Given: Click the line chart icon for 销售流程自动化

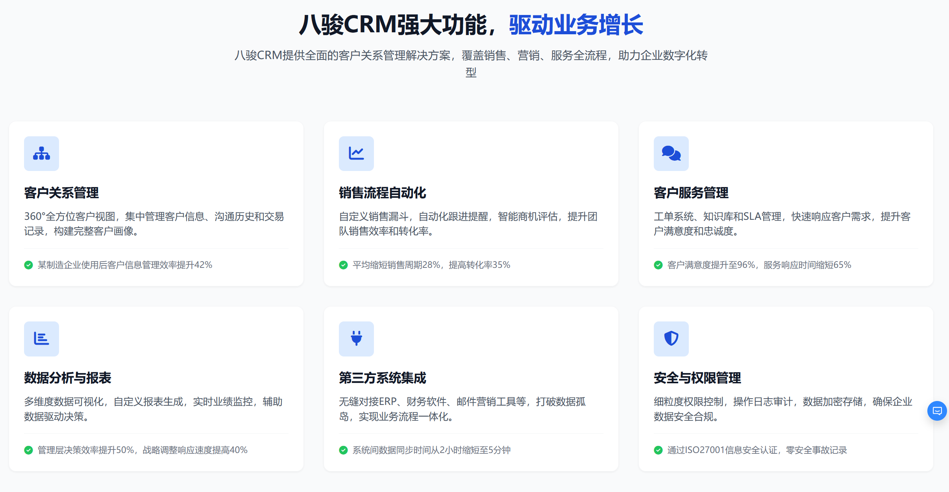Looking at the screenshot, I should [356, 154].
